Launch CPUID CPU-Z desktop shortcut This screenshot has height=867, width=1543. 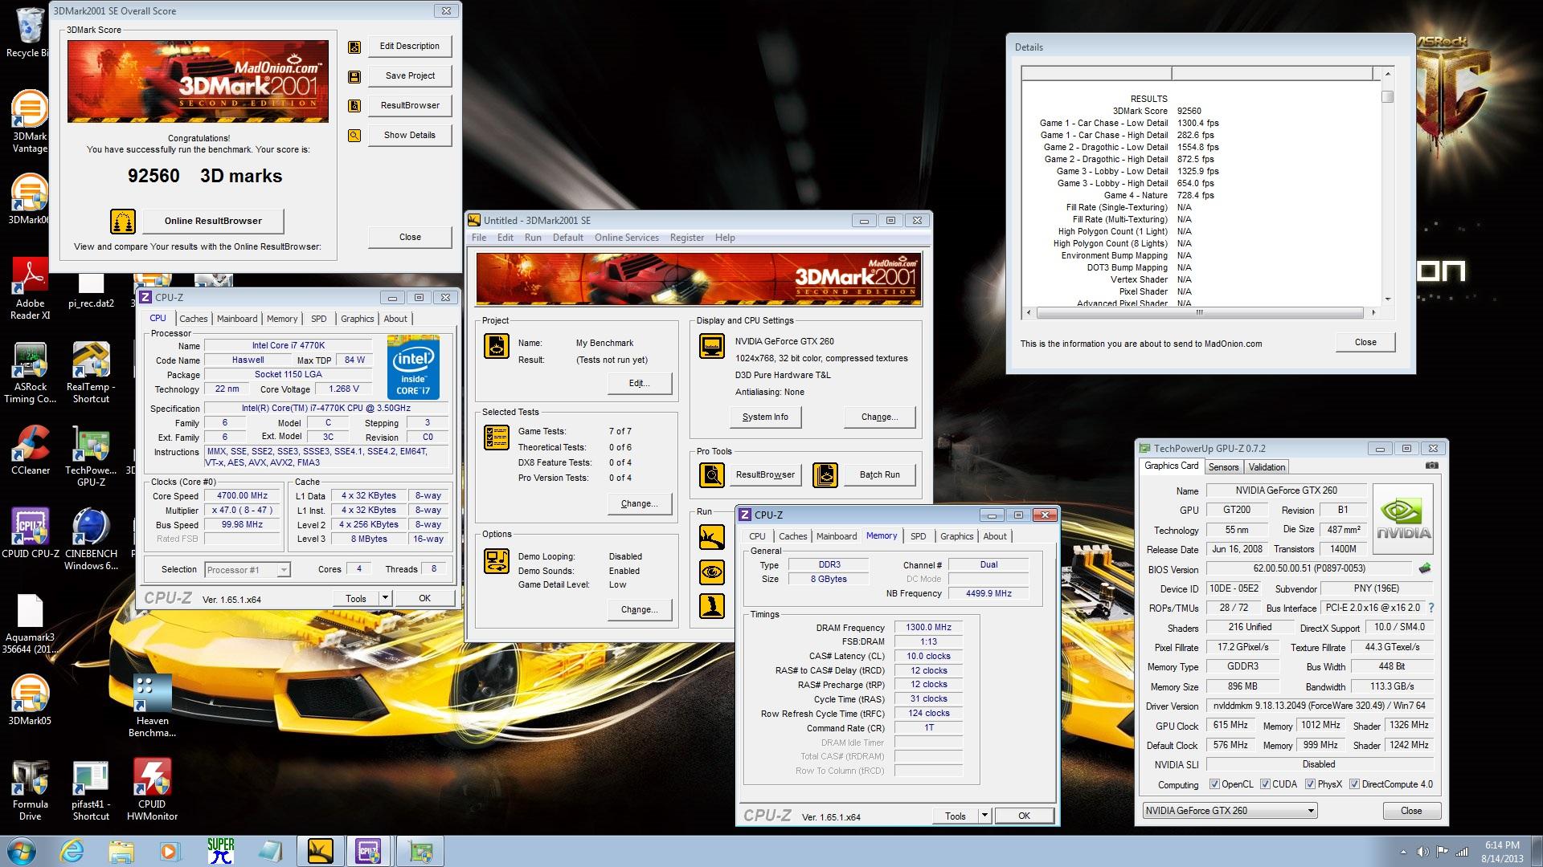pyautogui.click(x=31, y=531)
